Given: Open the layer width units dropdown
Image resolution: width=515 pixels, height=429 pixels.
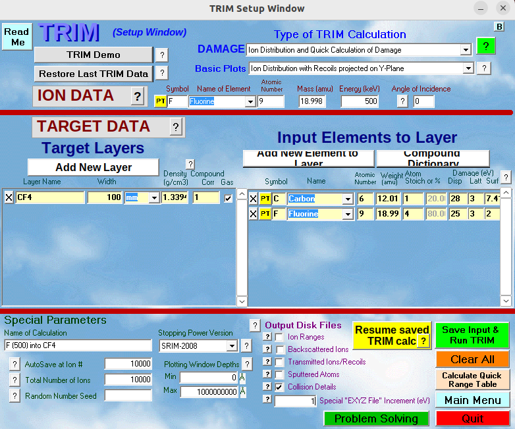Looking at the screenshot, I should pyautogui.click(x=153, y=197).
